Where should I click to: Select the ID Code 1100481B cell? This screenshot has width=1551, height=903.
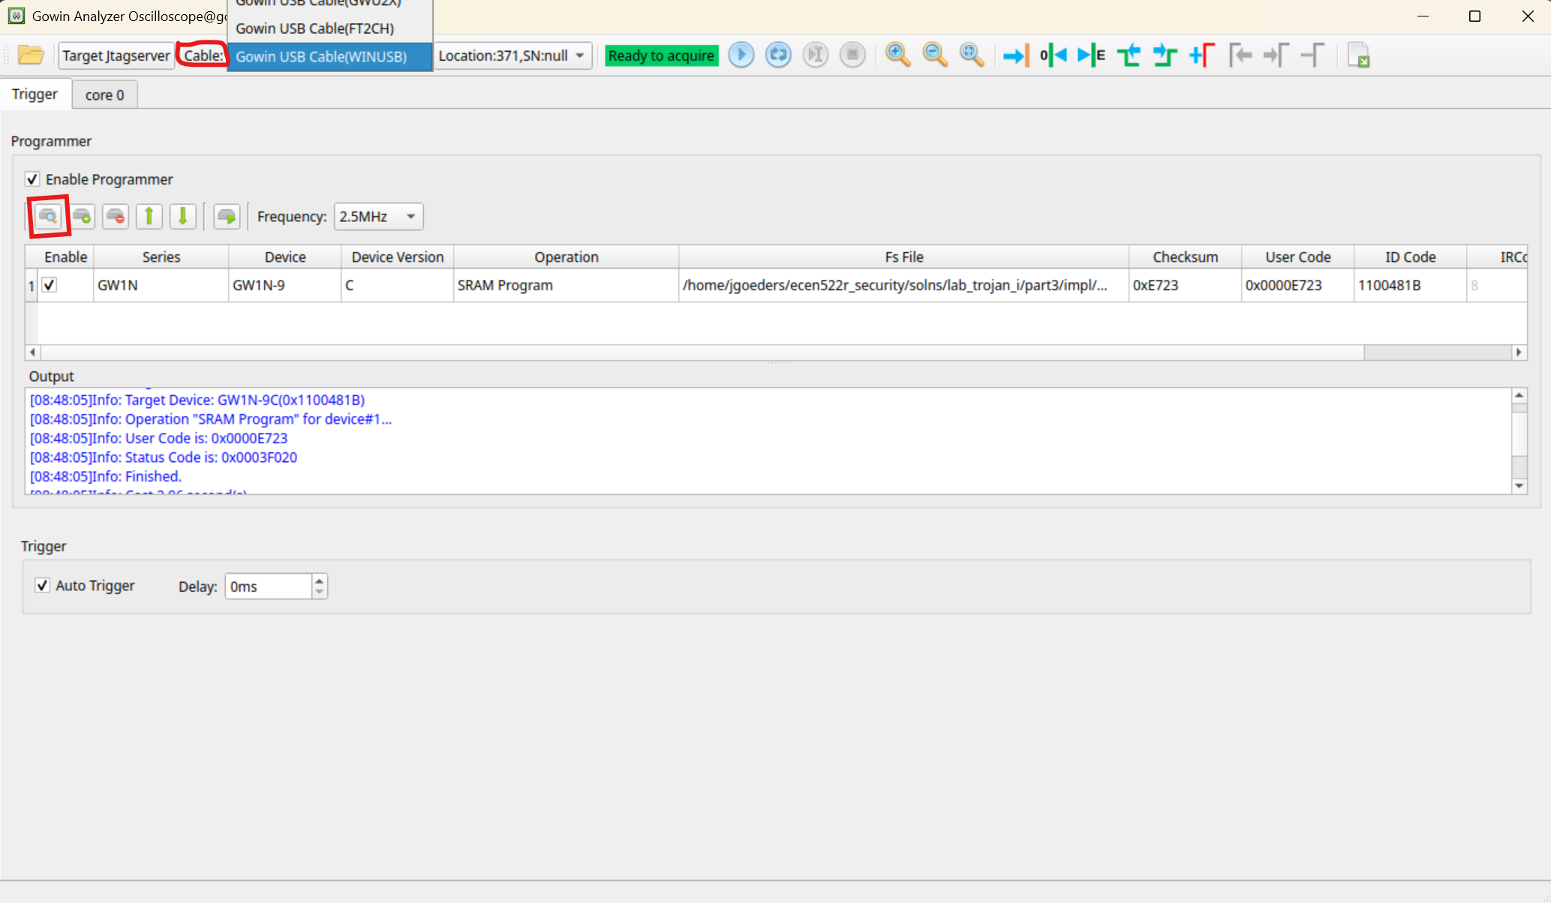[1410, 285]
